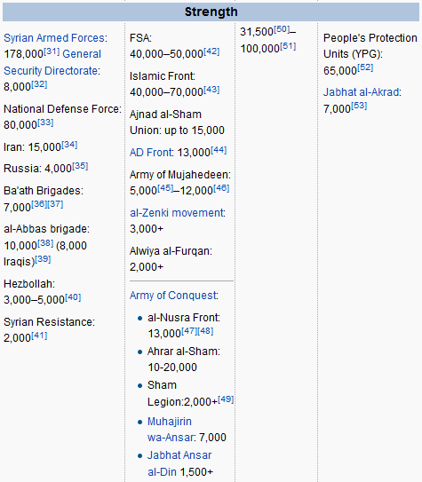Click the Strength section header
Image resolution: width=422 pixels, height=482 pixels.
211,12
